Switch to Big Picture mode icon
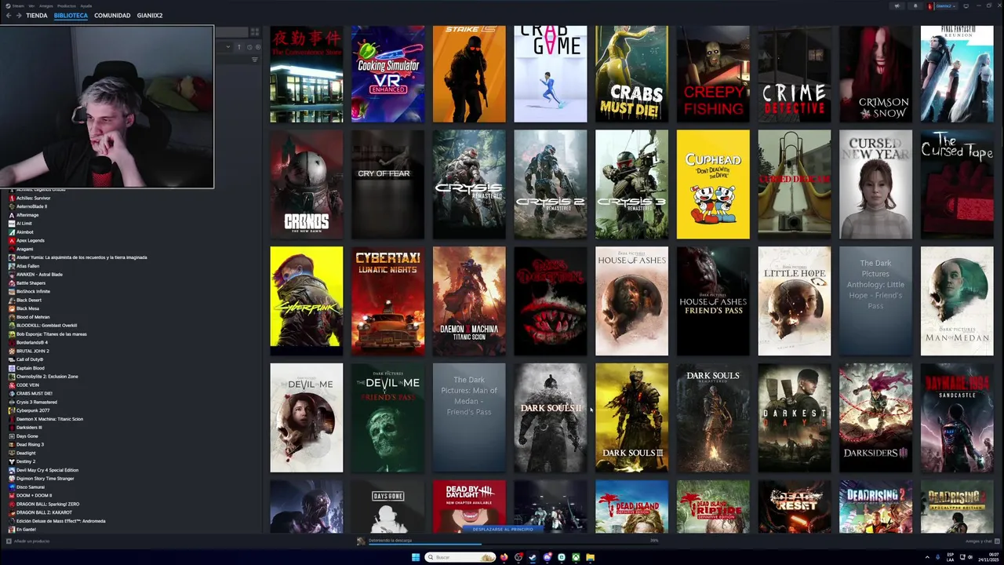The image size is (1004, 565). pyautogui.click(x=966, y=6)
